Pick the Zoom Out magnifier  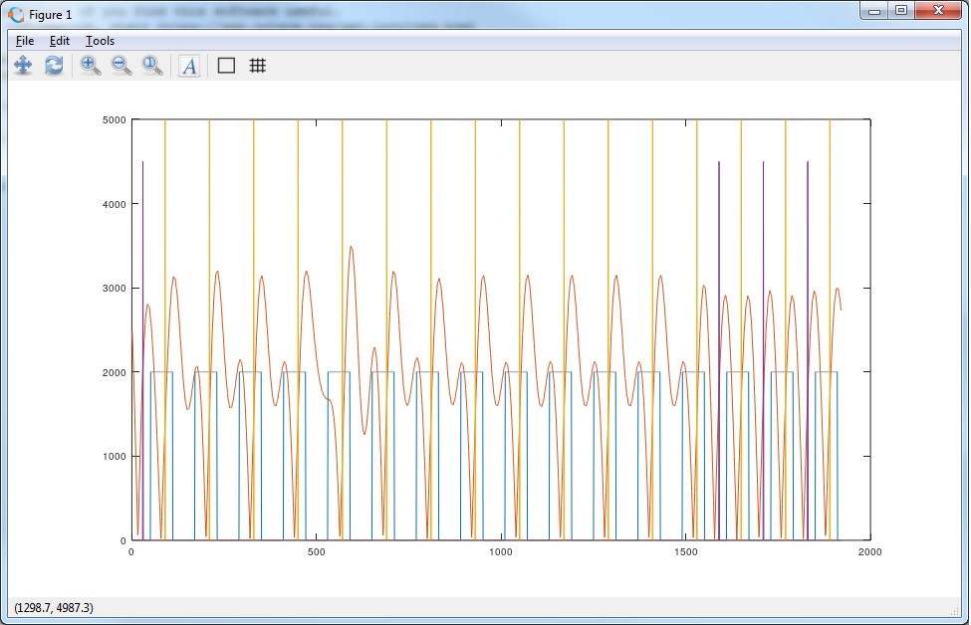coord(121,66)
